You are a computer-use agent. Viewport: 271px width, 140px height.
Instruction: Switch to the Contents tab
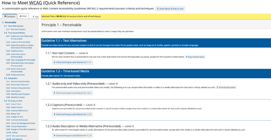tap(10, 16)
